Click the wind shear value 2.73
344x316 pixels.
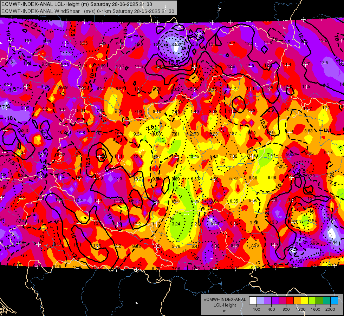pyautogui.click(x=195, y=134)
